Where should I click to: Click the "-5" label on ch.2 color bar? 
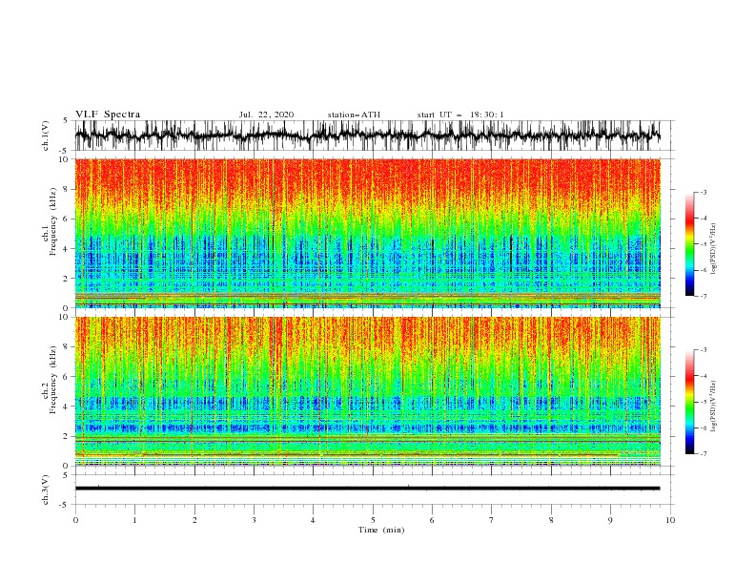[703, 402]
